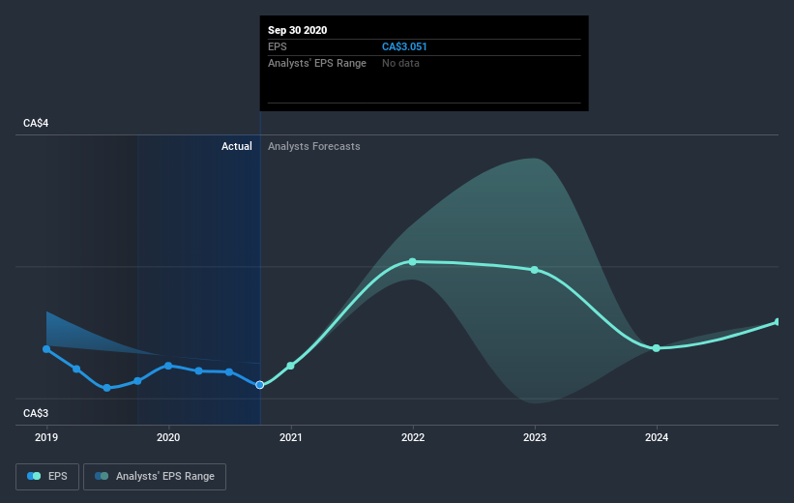794x503 pixels.
Task: Click the "Analysts' EPS Range" row label in the tooltip
Action: point(317,63)
